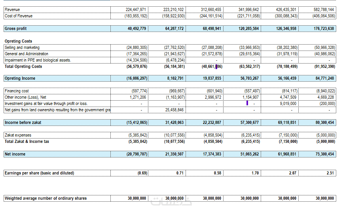Select Weighted average number of ordinary shares label

coord(46,199)
